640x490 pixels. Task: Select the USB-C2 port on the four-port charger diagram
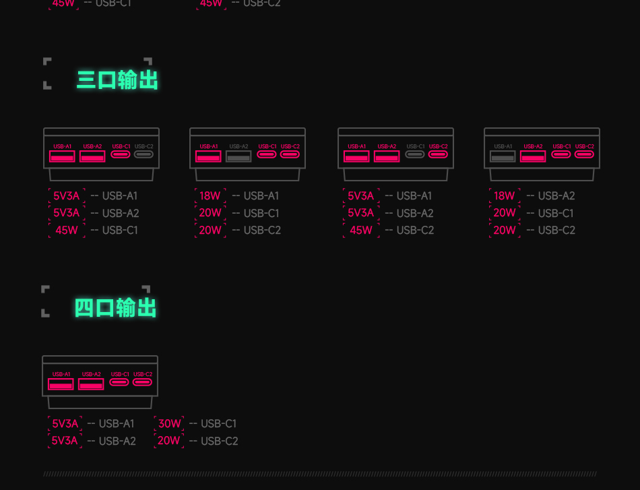coord(142,382)
